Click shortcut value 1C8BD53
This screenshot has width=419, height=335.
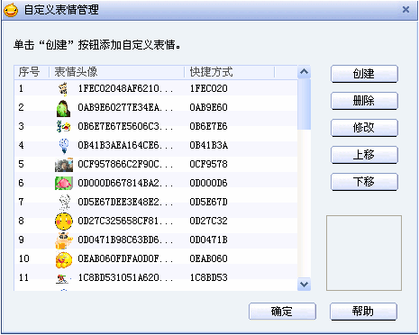click(208, 277)
